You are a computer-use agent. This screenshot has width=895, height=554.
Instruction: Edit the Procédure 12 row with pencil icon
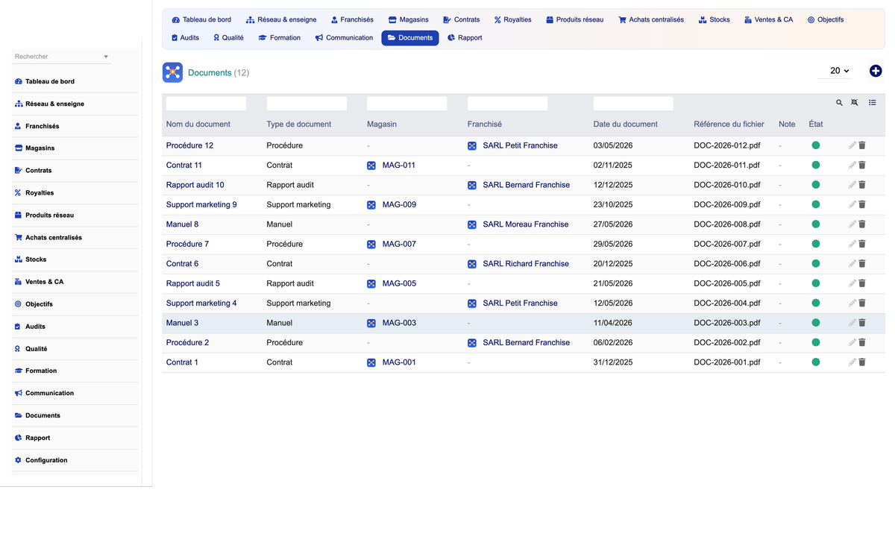852,145
